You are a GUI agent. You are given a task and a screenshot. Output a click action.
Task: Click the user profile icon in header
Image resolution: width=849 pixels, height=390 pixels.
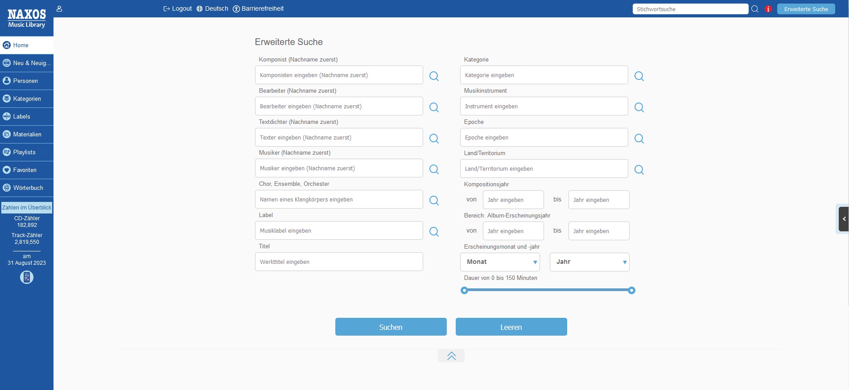[x=59, y=8]
